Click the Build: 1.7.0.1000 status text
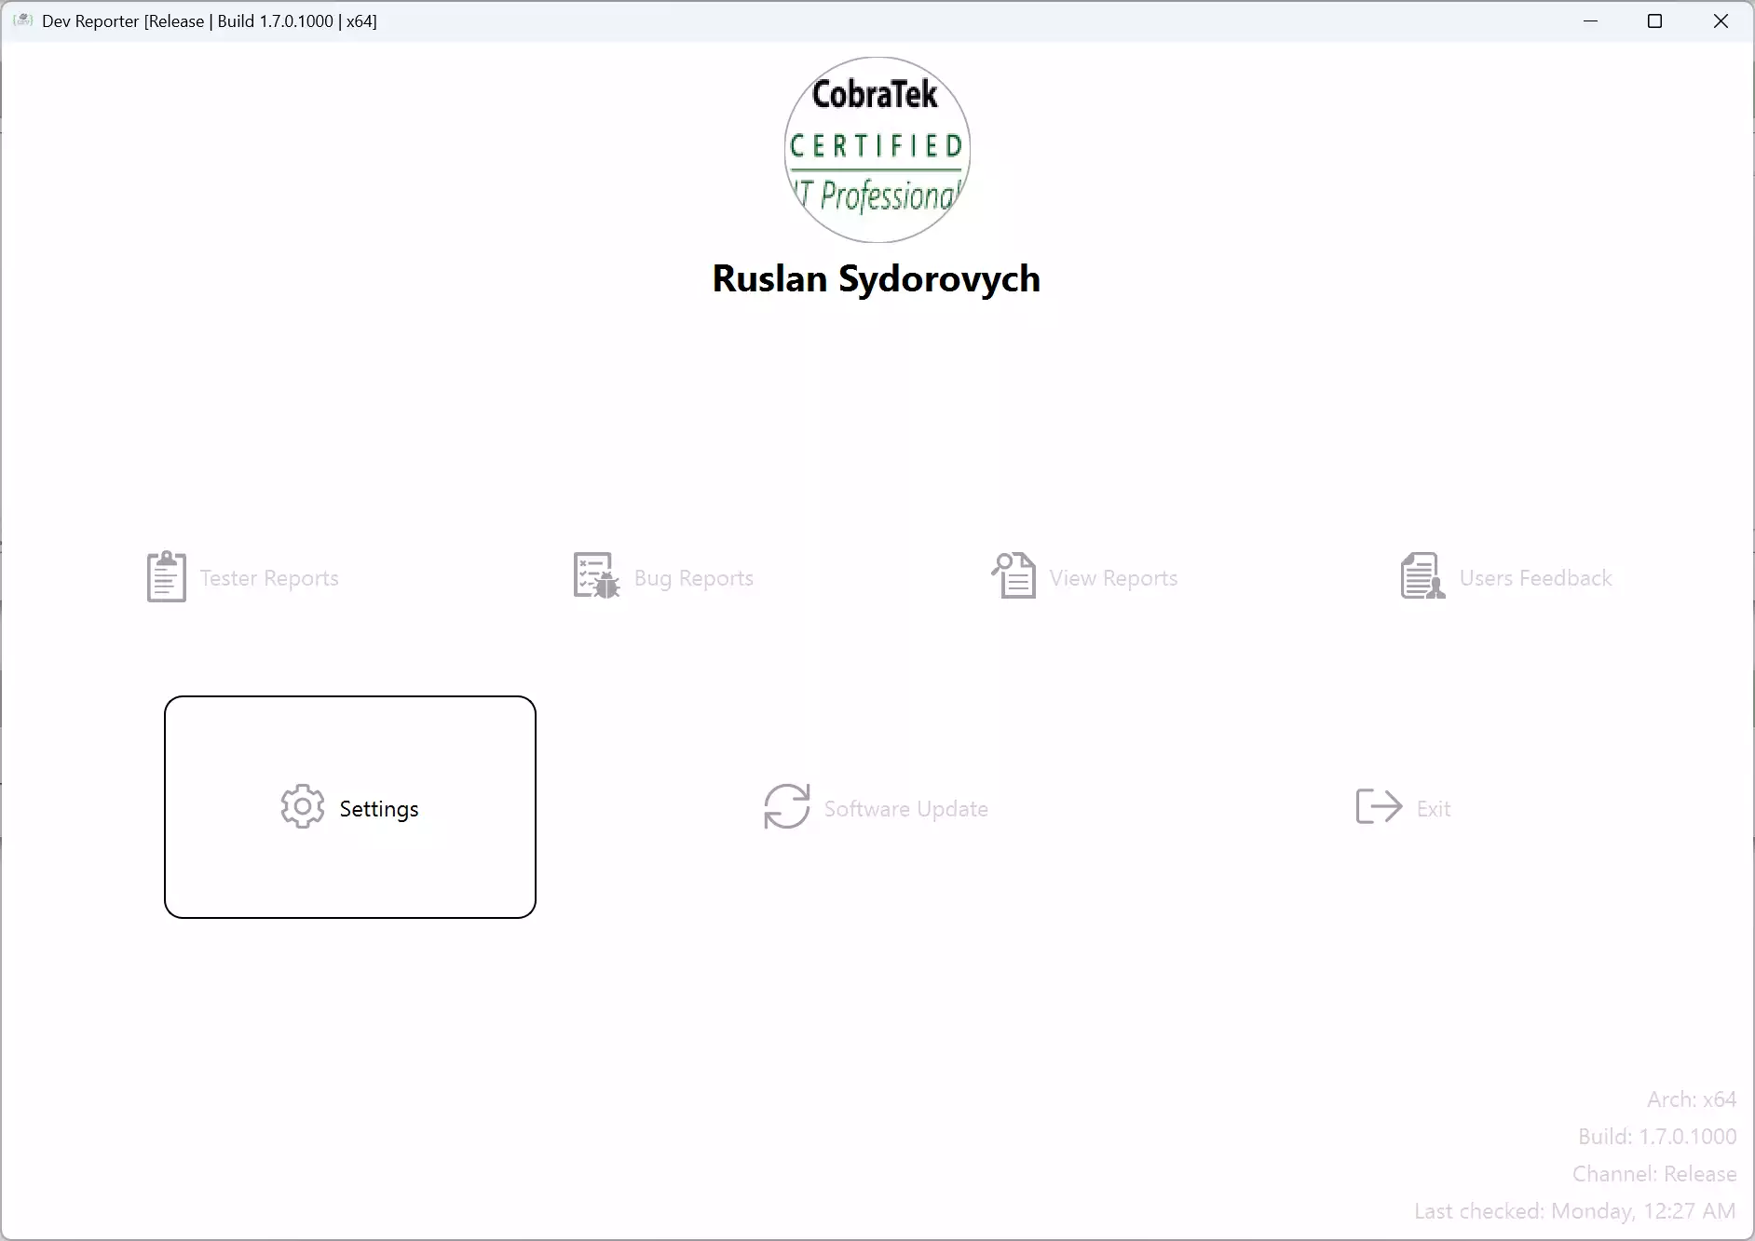 (1657, 1137)
